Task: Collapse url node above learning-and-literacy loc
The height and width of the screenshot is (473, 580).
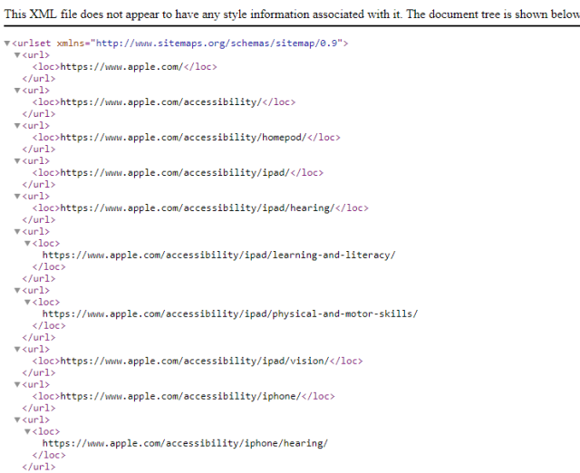Action: pyautogui.click(x=17, y=231)
